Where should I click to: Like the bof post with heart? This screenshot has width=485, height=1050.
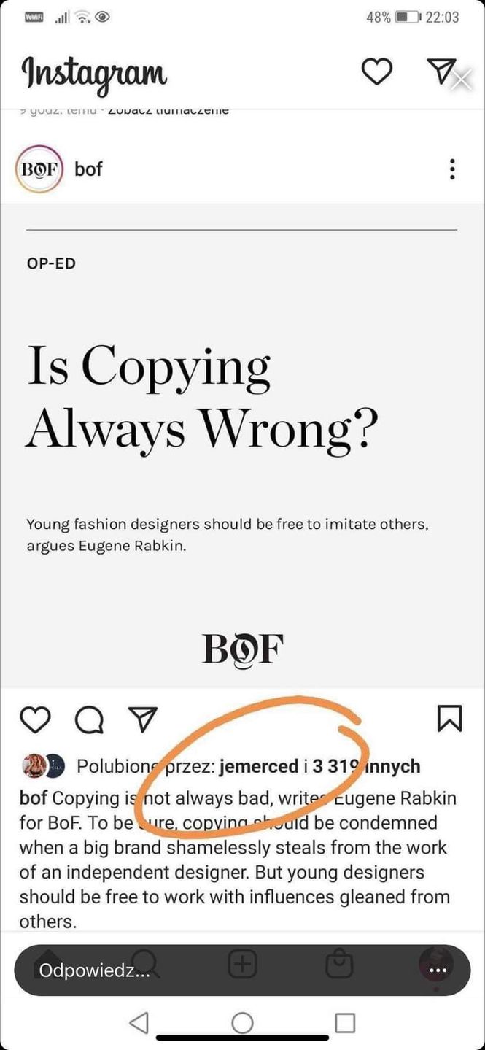pos(34,719)
